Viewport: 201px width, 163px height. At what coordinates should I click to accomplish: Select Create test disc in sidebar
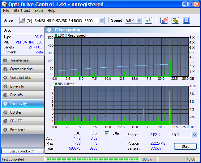(x=23, y=69)
